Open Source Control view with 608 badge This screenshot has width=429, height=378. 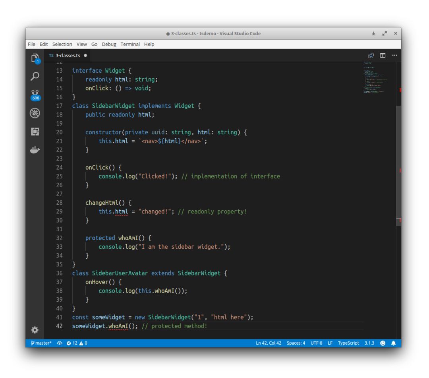(35, 95)
